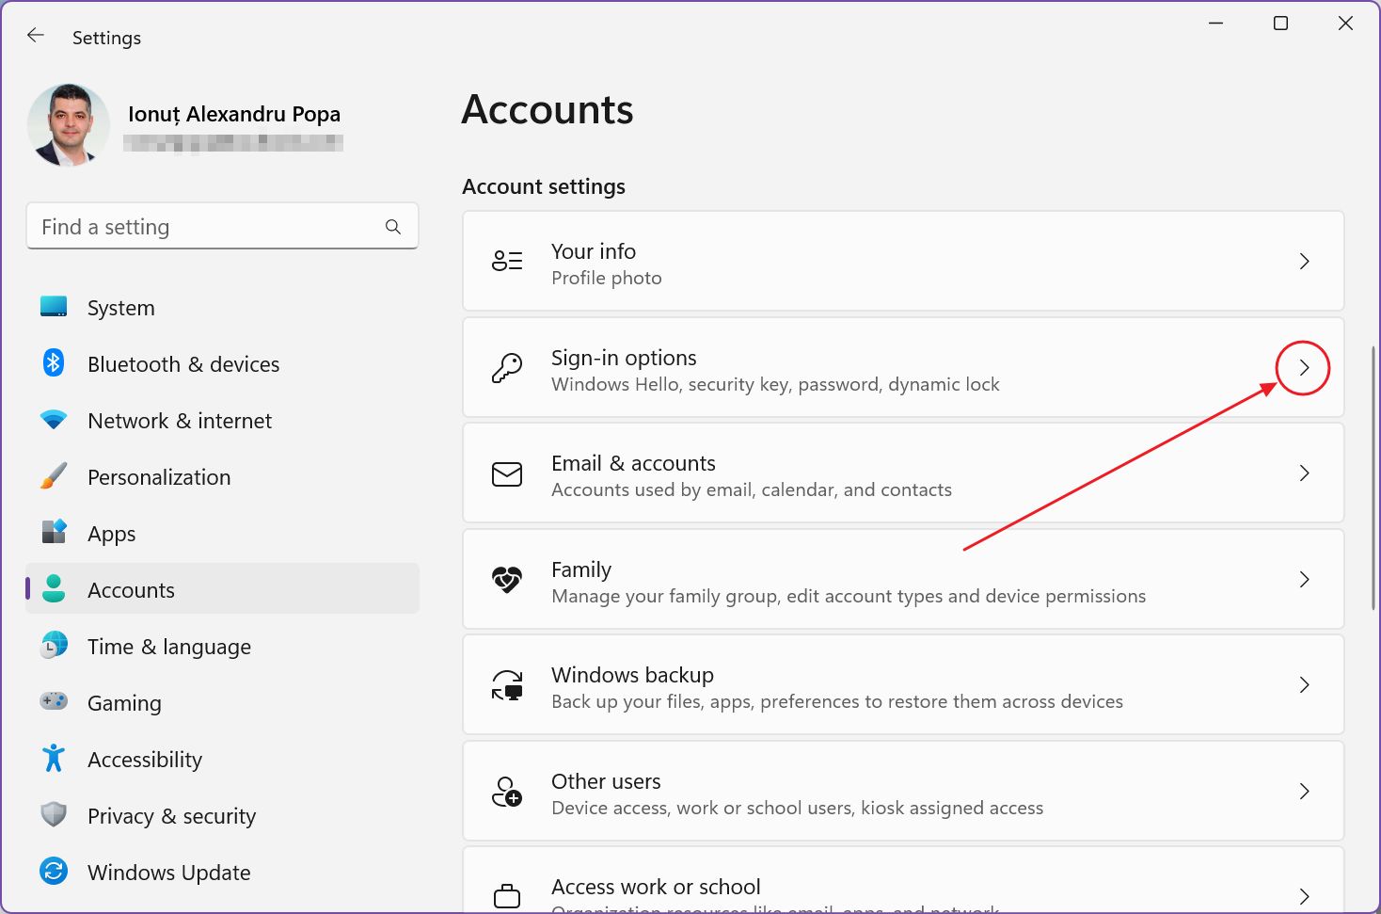Click the Accounts person icon

[x=54, y=588]
